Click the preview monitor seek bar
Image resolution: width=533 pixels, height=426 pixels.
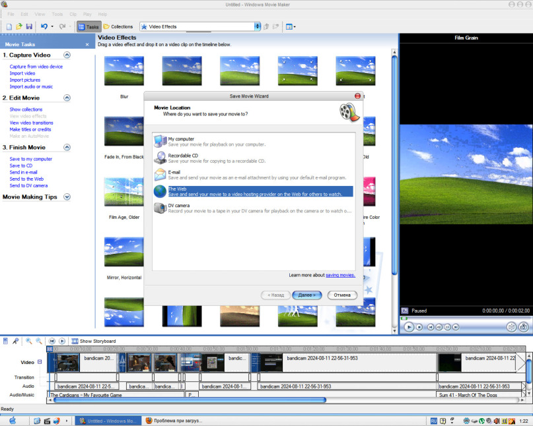(x=465, y=318)
